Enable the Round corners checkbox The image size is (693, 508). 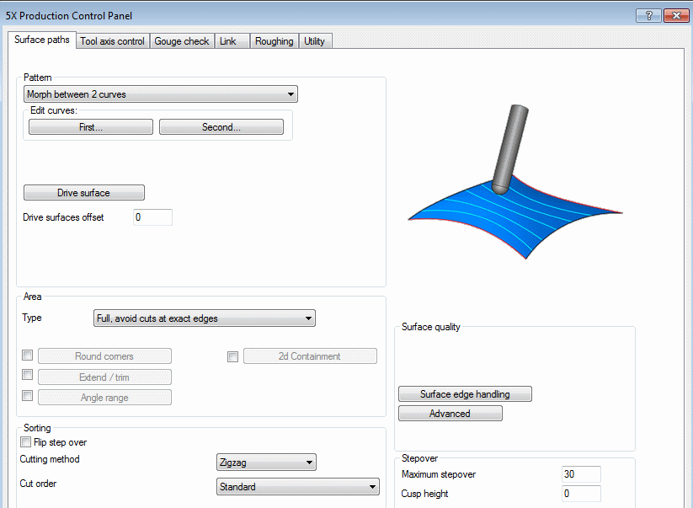[28, 356]
